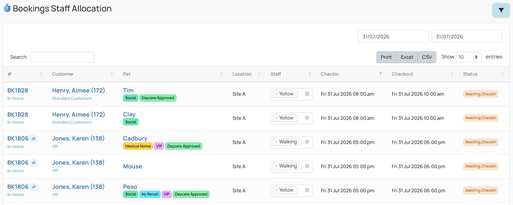This screenshot has height=205, width=513.
Task: Sort table by Customer column
Action: (83, 74)
